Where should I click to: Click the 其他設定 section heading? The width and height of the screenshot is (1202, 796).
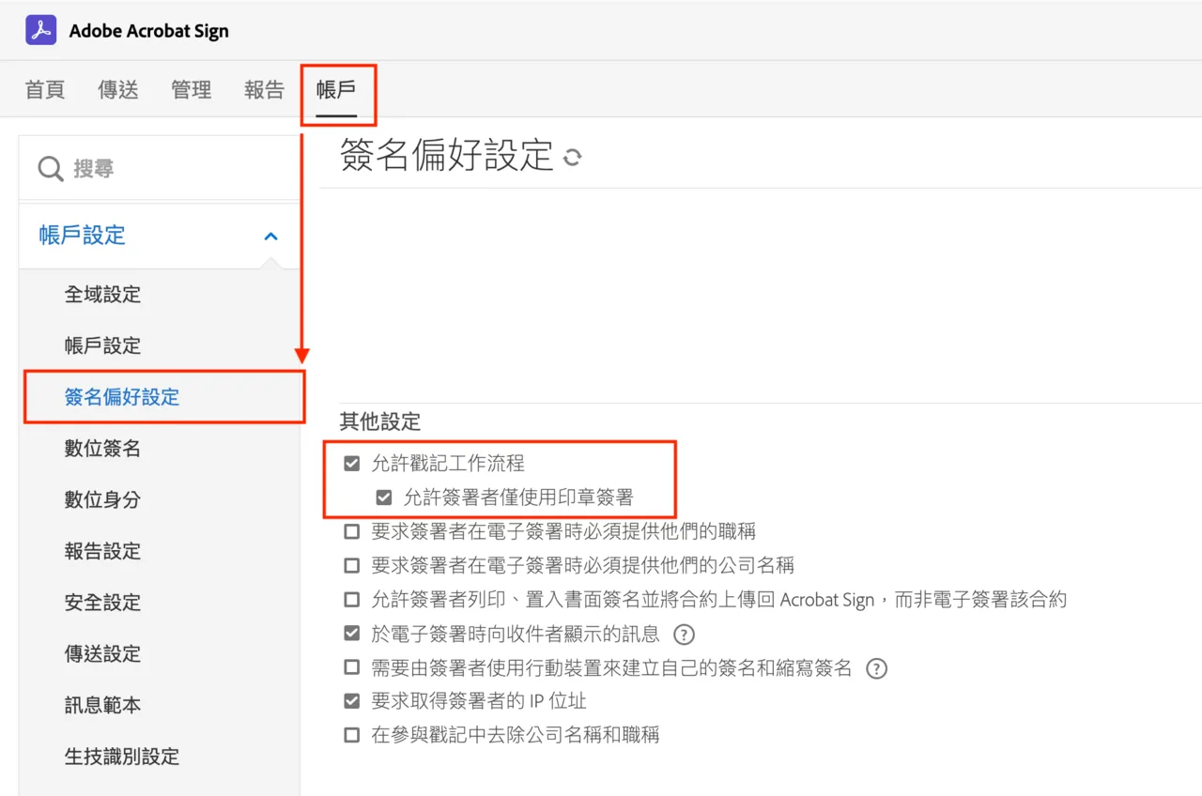coord(380,421)
